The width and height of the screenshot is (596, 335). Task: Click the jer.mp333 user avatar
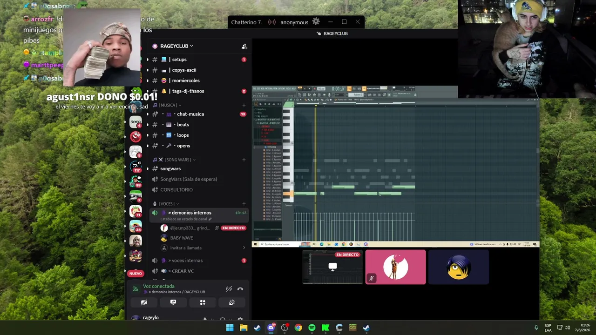(x=164, y=228)
